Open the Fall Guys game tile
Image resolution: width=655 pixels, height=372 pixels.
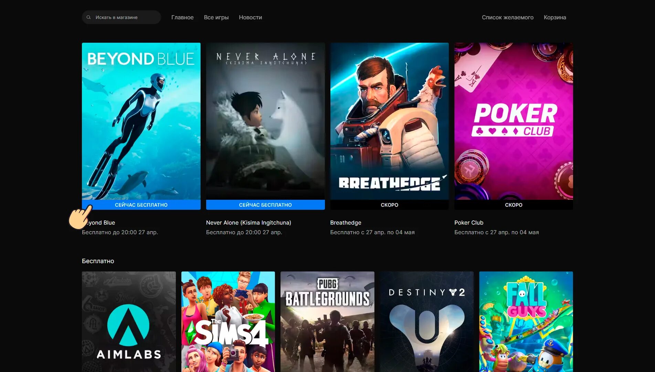[526, 322]
